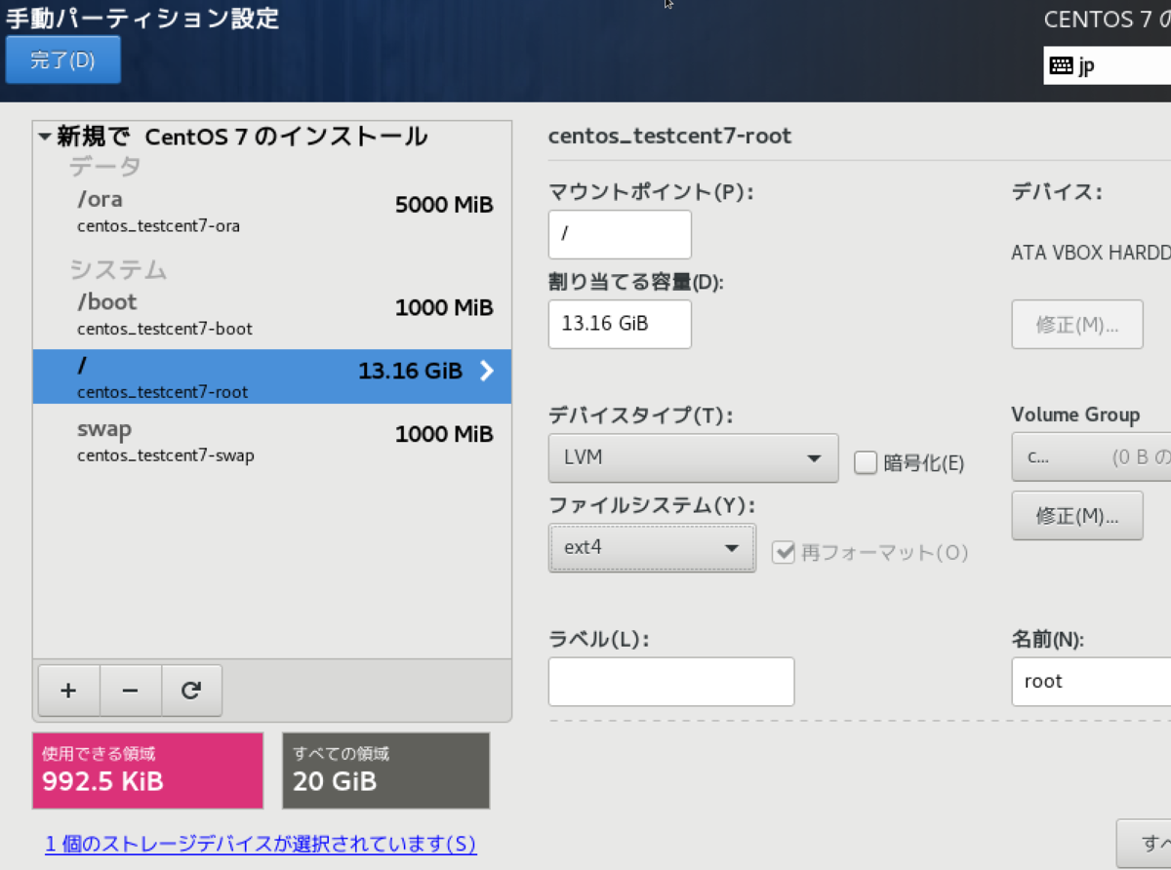This screenshot has width=1171, height=870.
Task: Click the jp keyboard layout indicator
Action: [1108, 65]
